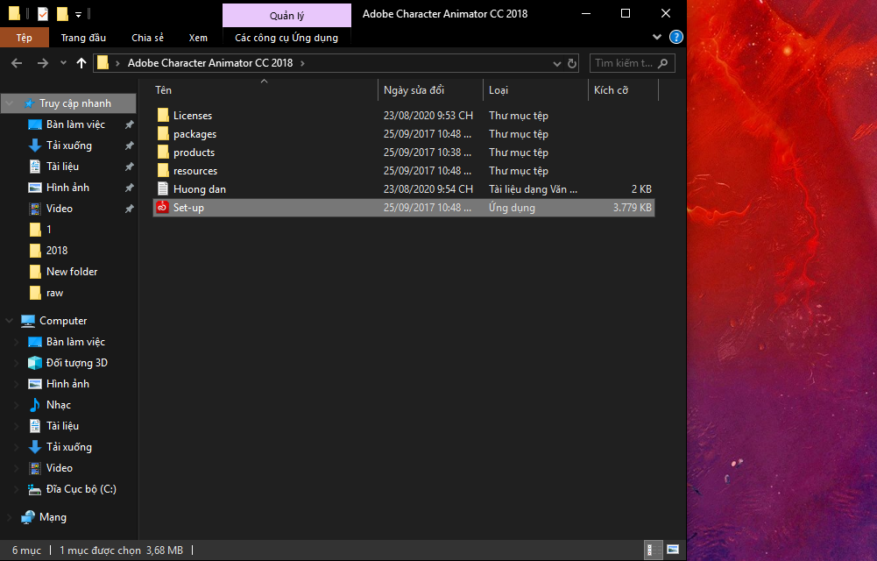
Task: Open the Chia sẻ ribbon tab
Action: [148, 38]
